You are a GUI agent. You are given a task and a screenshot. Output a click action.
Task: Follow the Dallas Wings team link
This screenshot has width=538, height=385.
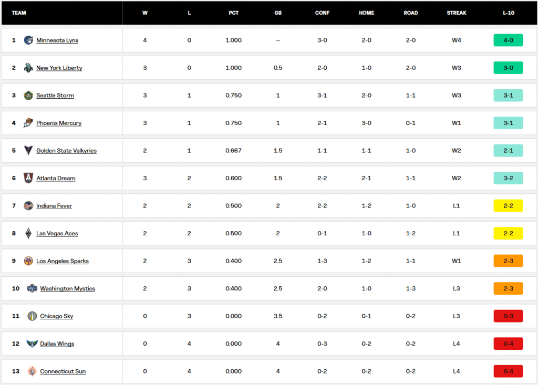point(57,344)
